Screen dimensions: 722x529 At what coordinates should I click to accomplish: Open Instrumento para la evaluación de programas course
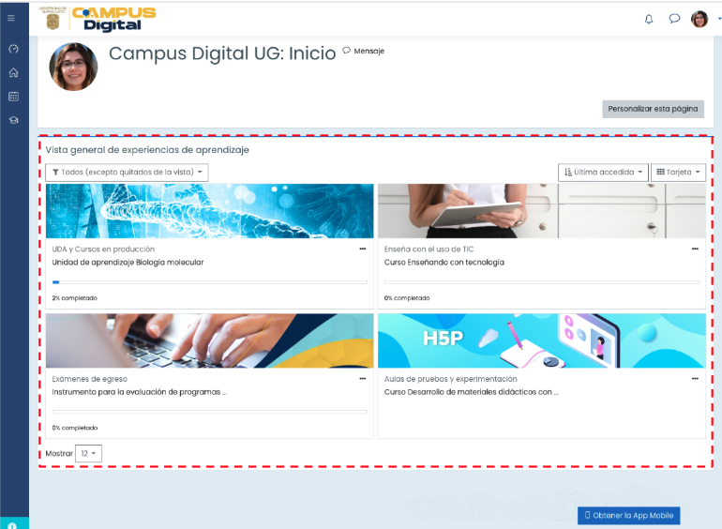coord(139,392)
